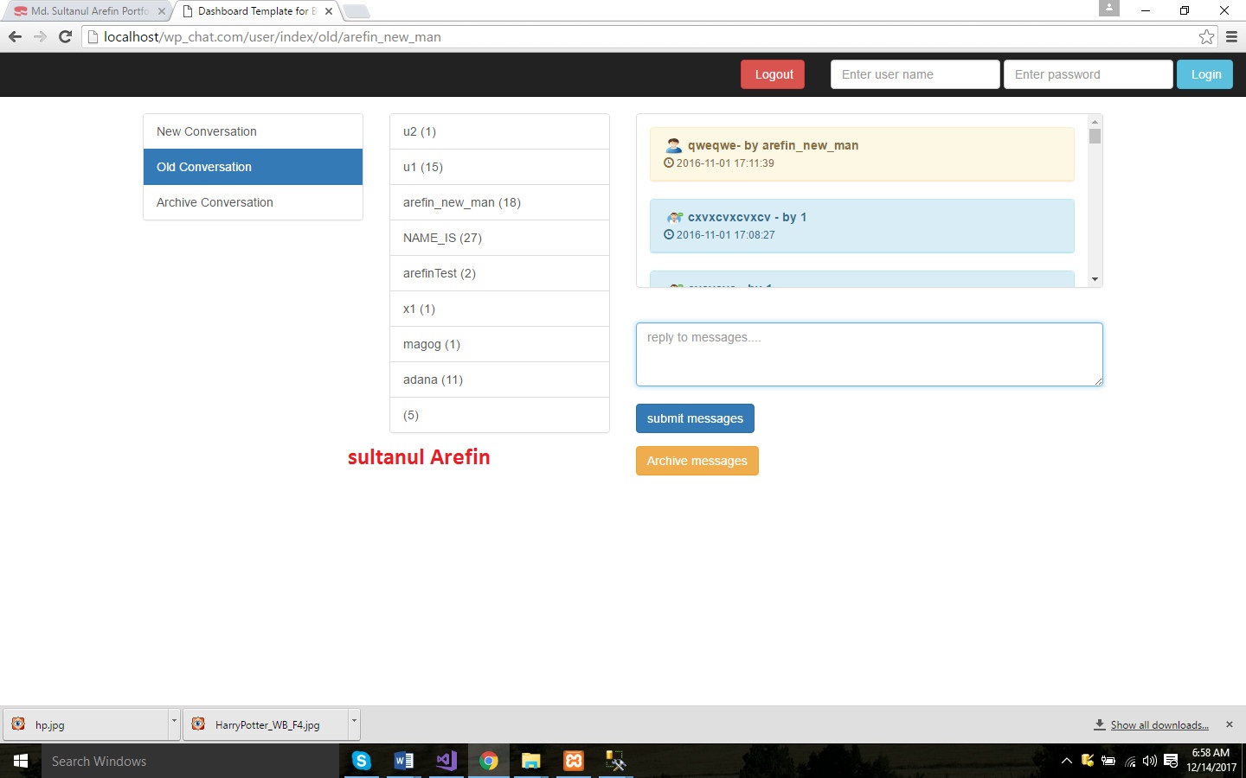Image resolution: width=1246 pixels, height=778 pixels.
Task: Show hidden system tray icons
Action: pos(1066,761)
